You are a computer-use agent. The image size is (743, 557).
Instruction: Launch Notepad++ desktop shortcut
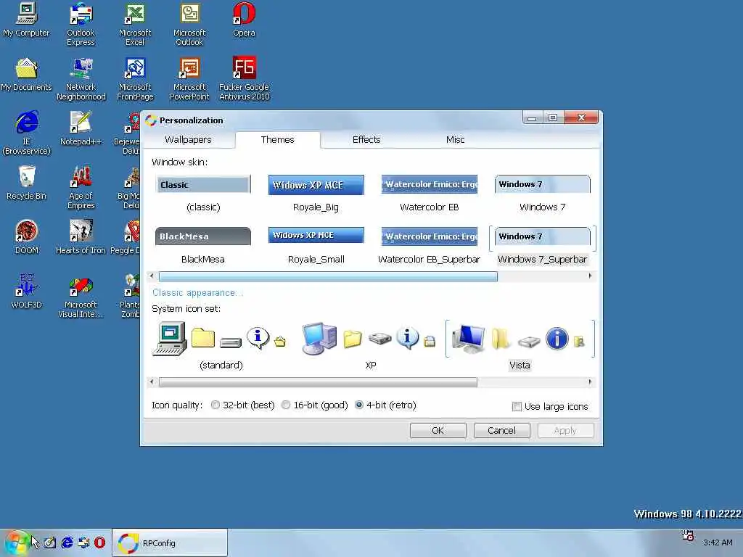point(81,129)
